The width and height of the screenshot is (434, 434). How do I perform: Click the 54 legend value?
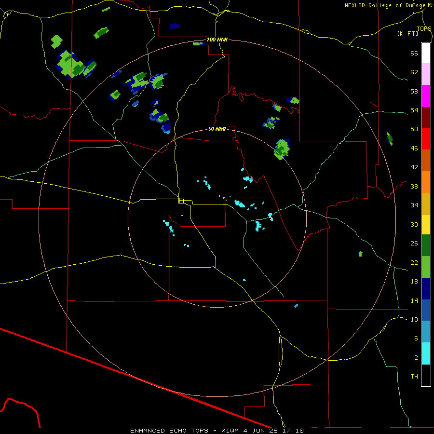click(x=414, y=110)
